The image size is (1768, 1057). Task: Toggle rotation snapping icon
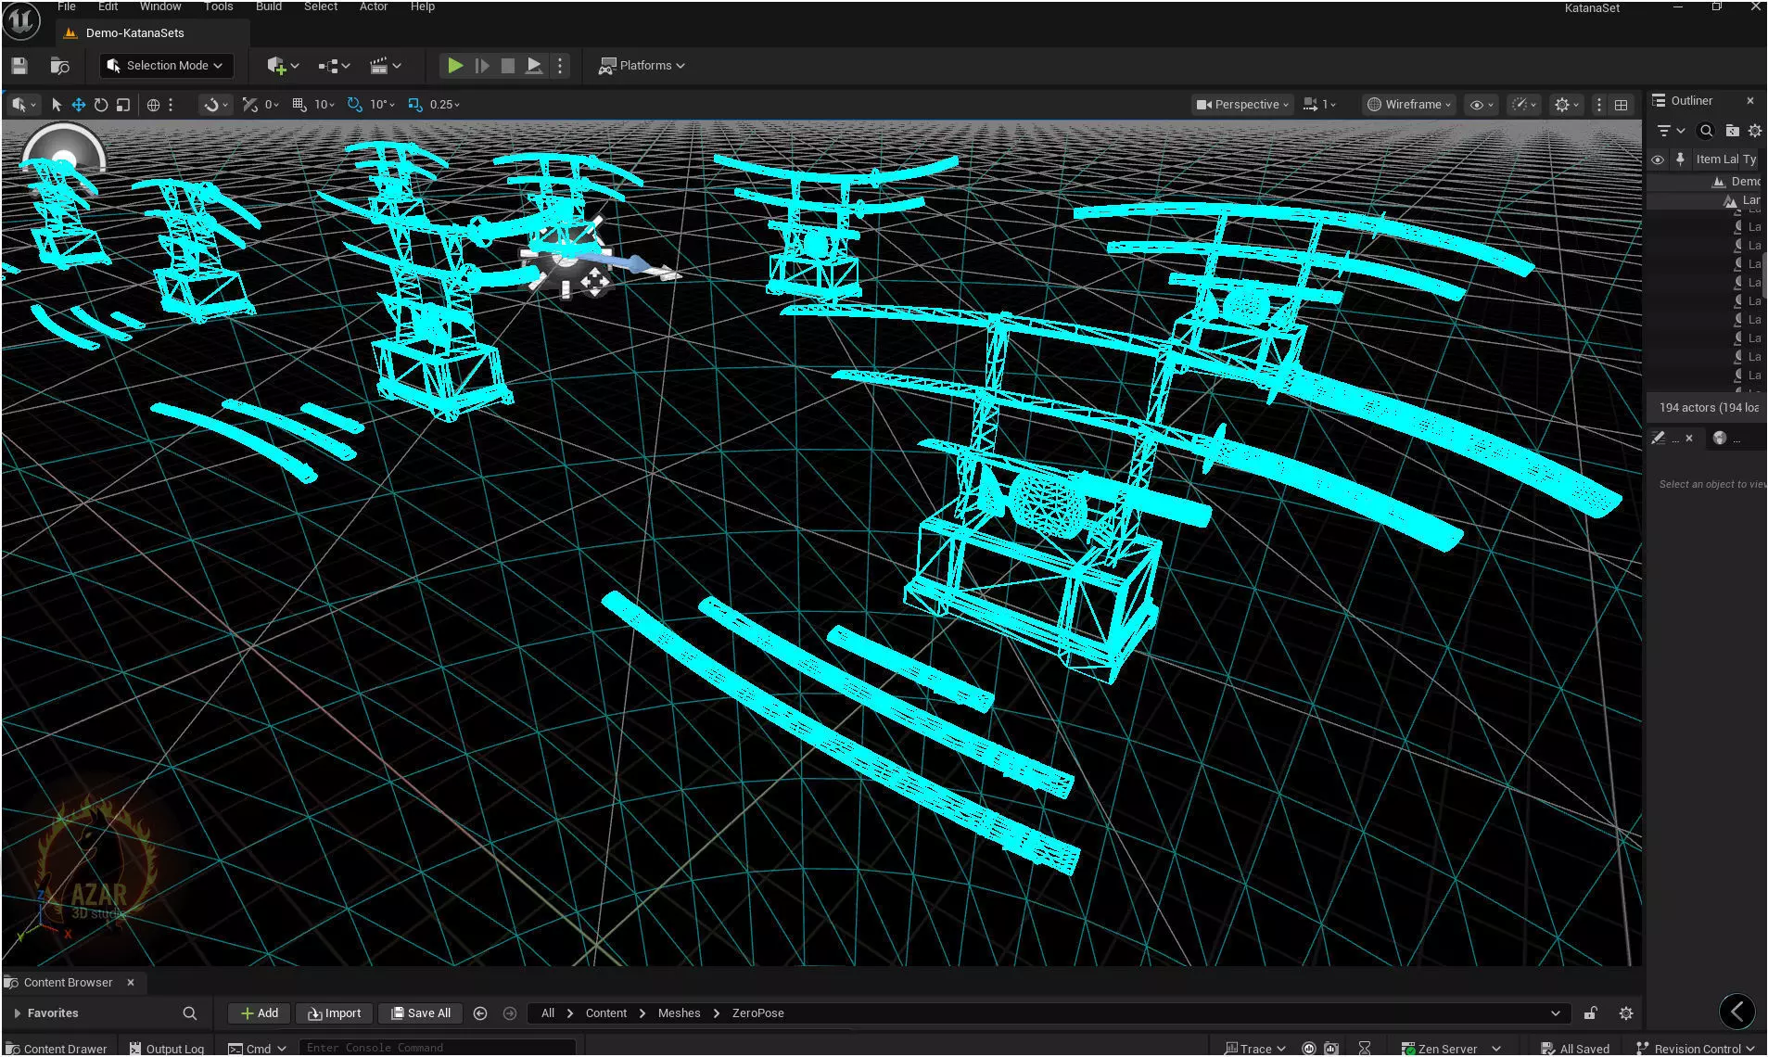click(x=354, y=105)
